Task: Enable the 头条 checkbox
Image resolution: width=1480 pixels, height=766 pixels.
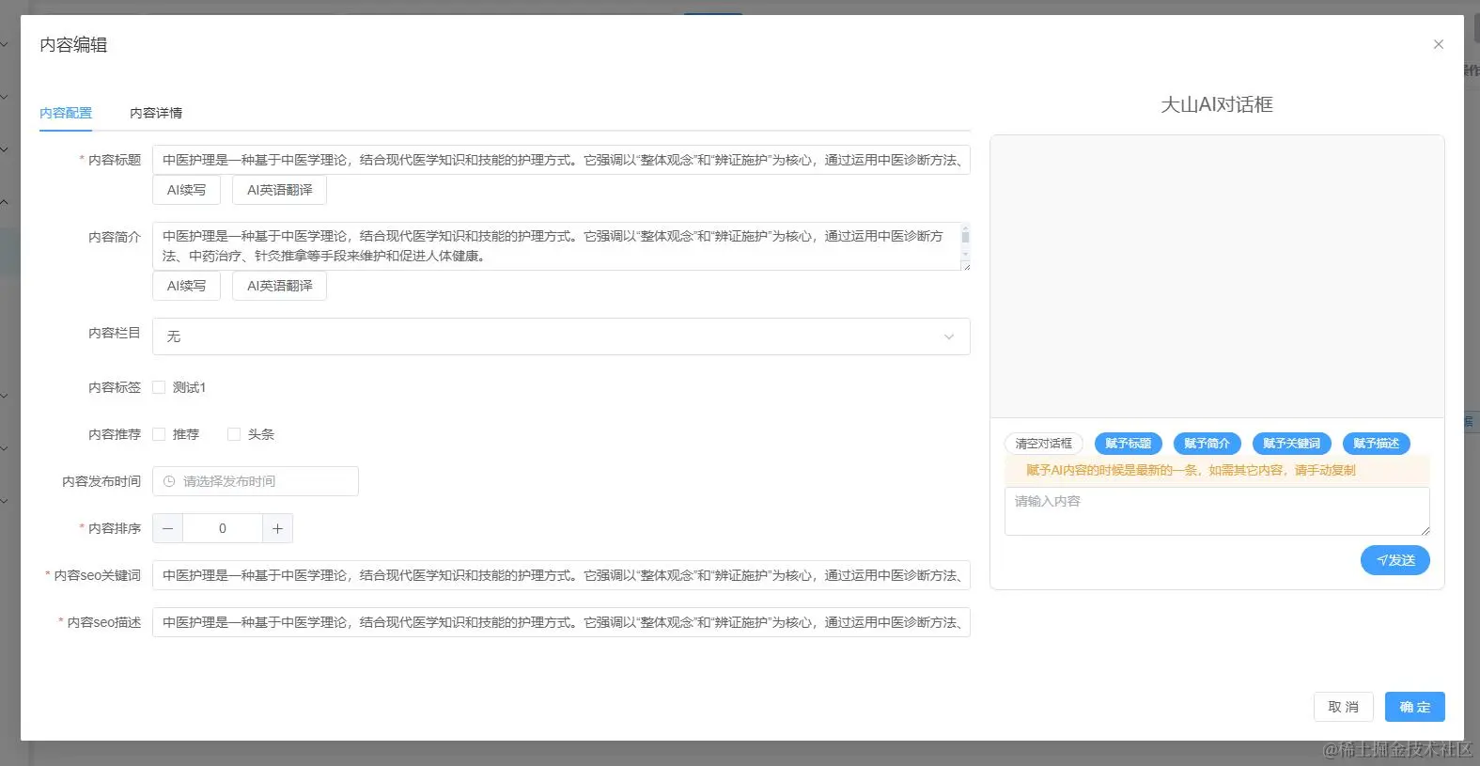Action: pyautogui.click(x=234, y=434)
